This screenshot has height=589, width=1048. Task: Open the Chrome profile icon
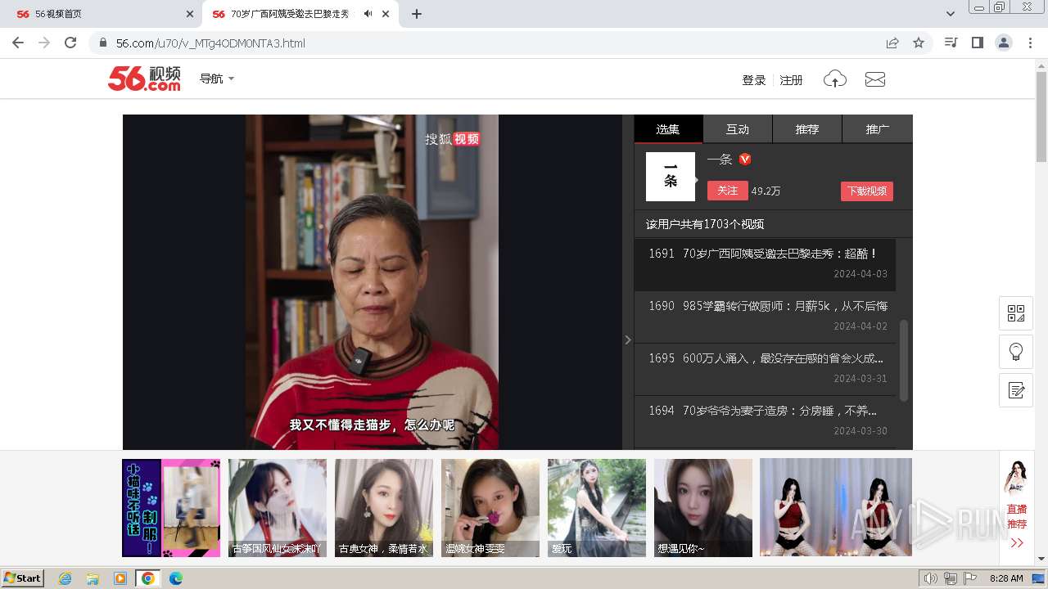tap(1004, 43)
